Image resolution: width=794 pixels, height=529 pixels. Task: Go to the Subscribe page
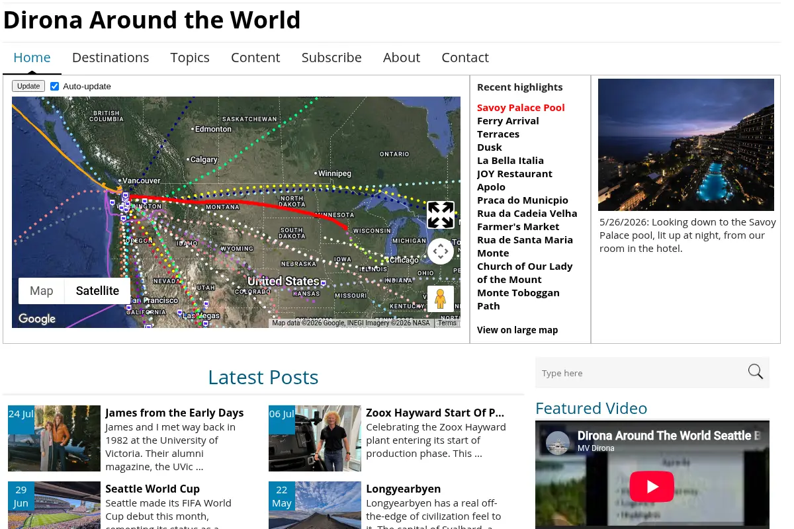[331, 58]
